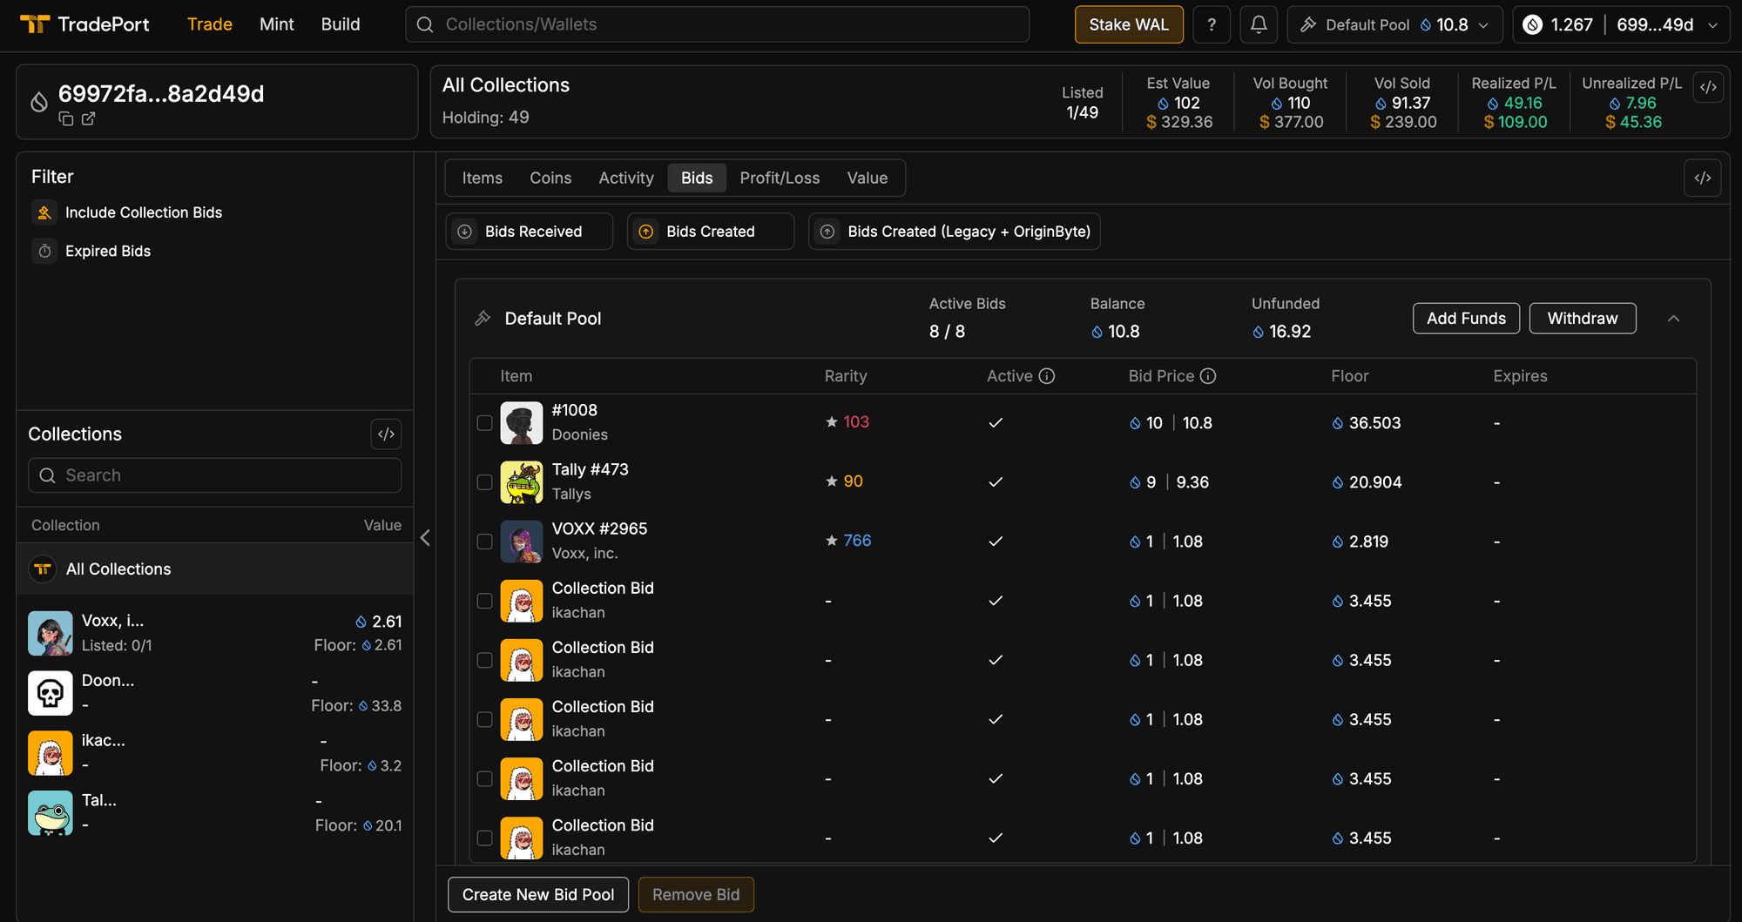Select the Tally #473 bid checkbox
This screenshot has height=922, width=1742.
click(x=485, y=482)
